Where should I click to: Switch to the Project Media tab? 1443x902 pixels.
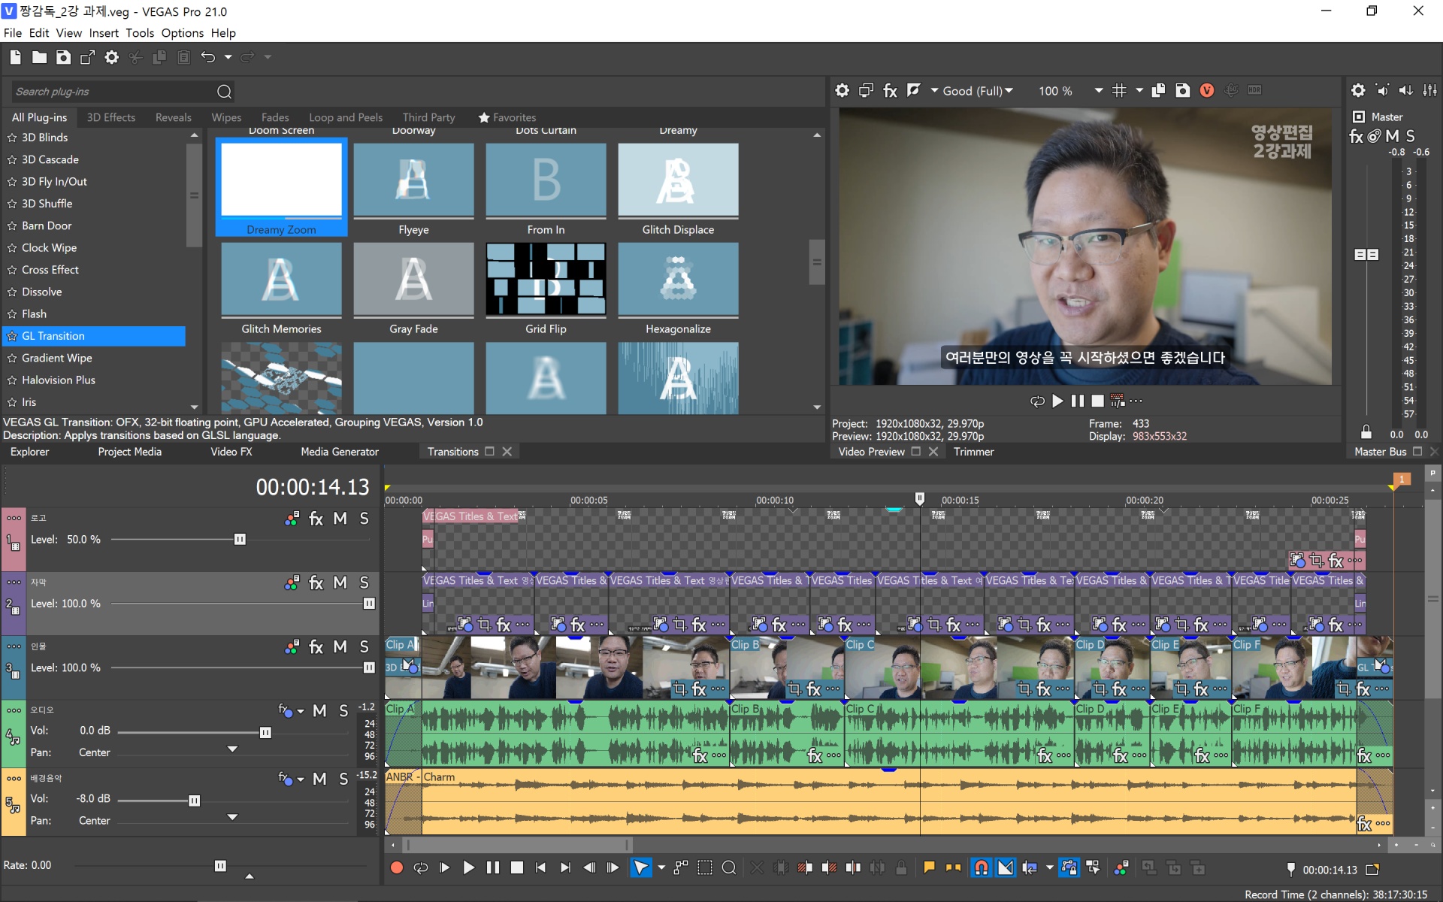tap(129, 452)
